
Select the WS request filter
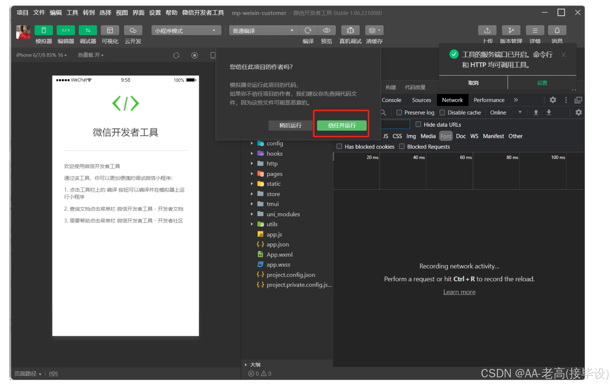(x=474, y=136)
